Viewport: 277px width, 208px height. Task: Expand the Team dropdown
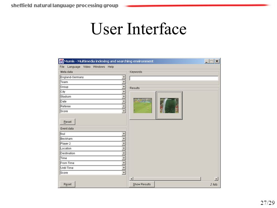[x=124, y=82]
